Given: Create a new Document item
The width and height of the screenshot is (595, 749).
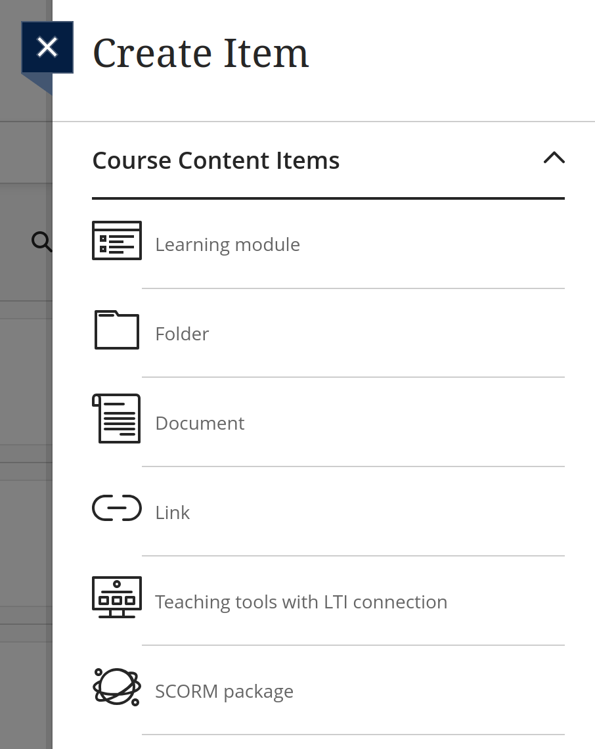Looking at the screenshot, I should click(200, 423).
